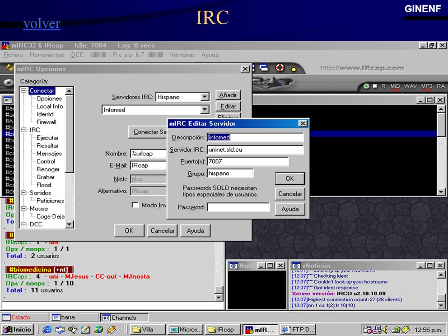Collapse the DCC tree node
The width and height of the screenshot is (448, 336).
24,224
